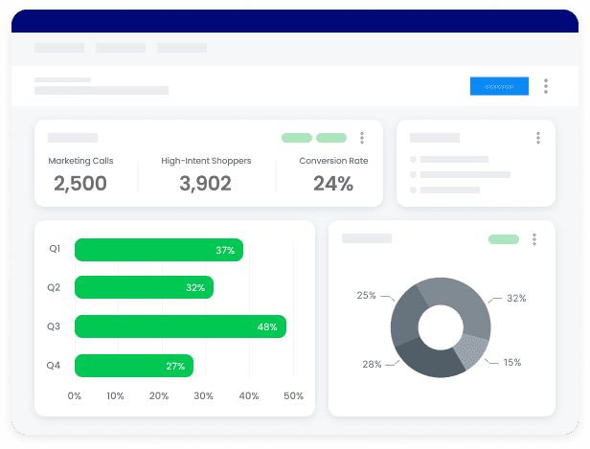This screenshot has height=449, width=590.
Task: Click the 50% x-axis label
Action: tap(293, 395)
